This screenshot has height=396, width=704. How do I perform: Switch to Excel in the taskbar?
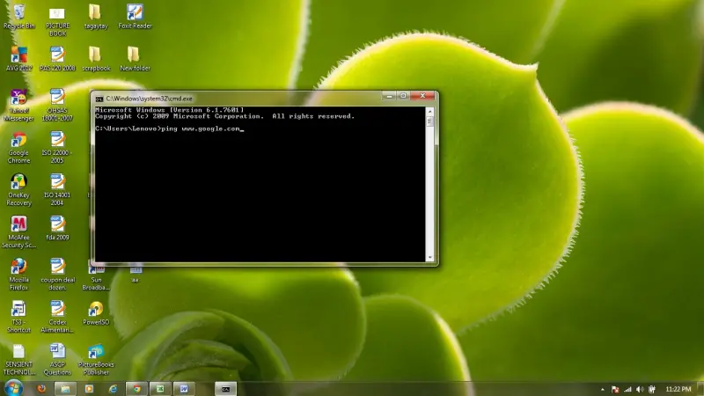click(160, 389)
